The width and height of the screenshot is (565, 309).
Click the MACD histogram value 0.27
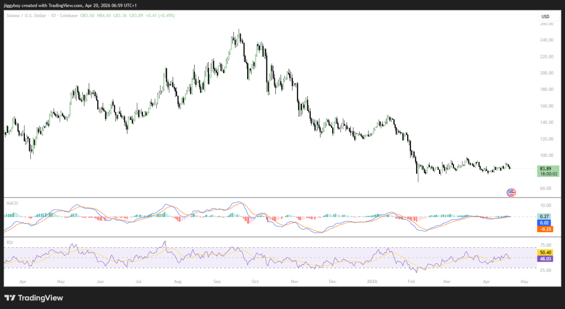coord(544,216)
